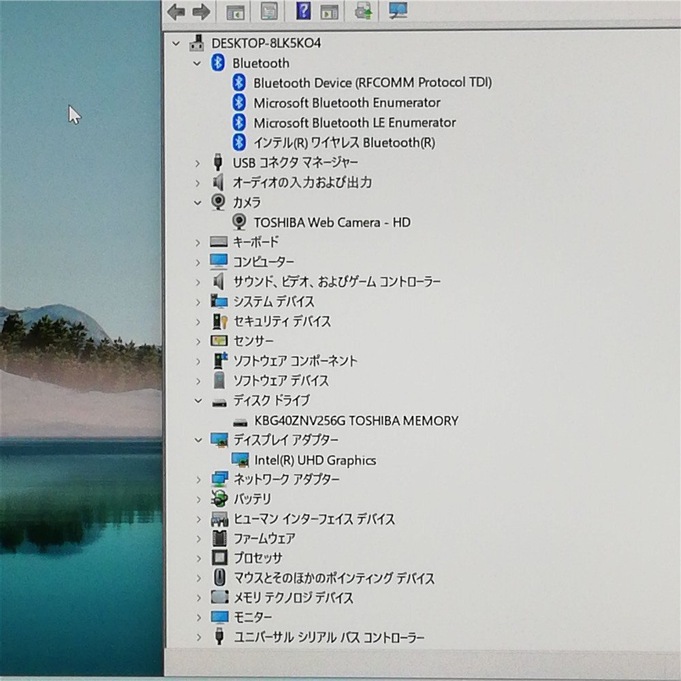Select the バッテリ label
681x681 pixels.
click(253, 498)
